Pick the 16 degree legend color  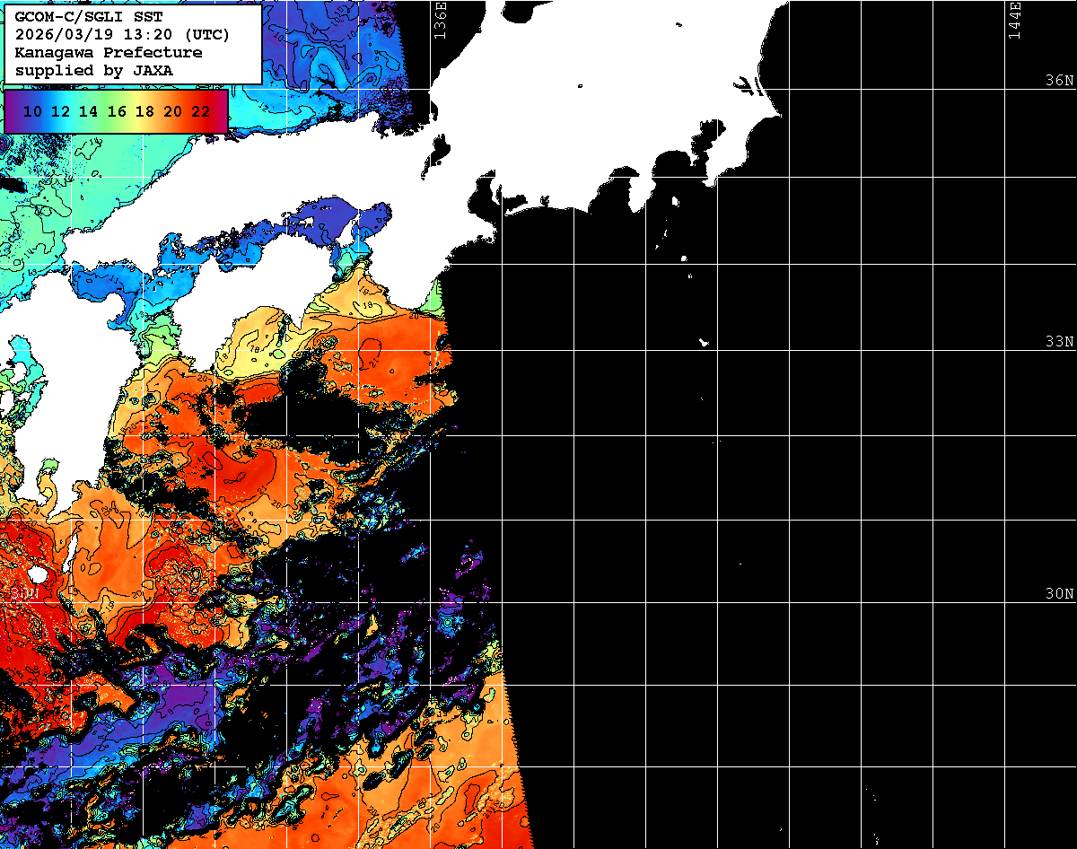[116, 111]
